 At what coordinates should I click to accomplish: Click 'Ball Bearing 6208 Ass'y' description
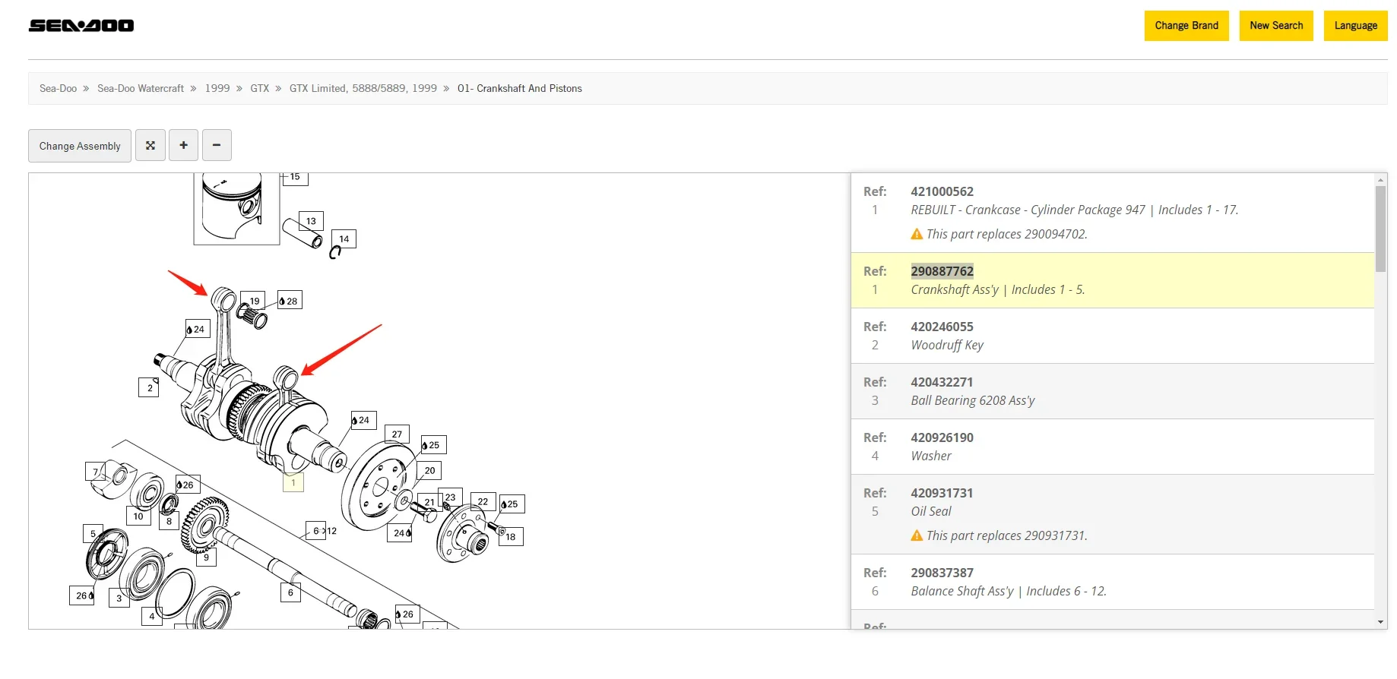[973, 400]
